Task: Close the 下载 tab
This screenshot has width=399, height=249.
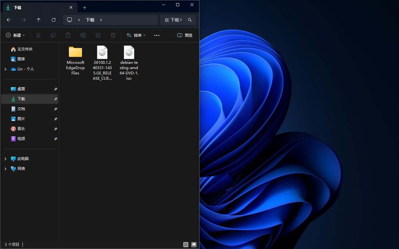Action: pos(71,7)
